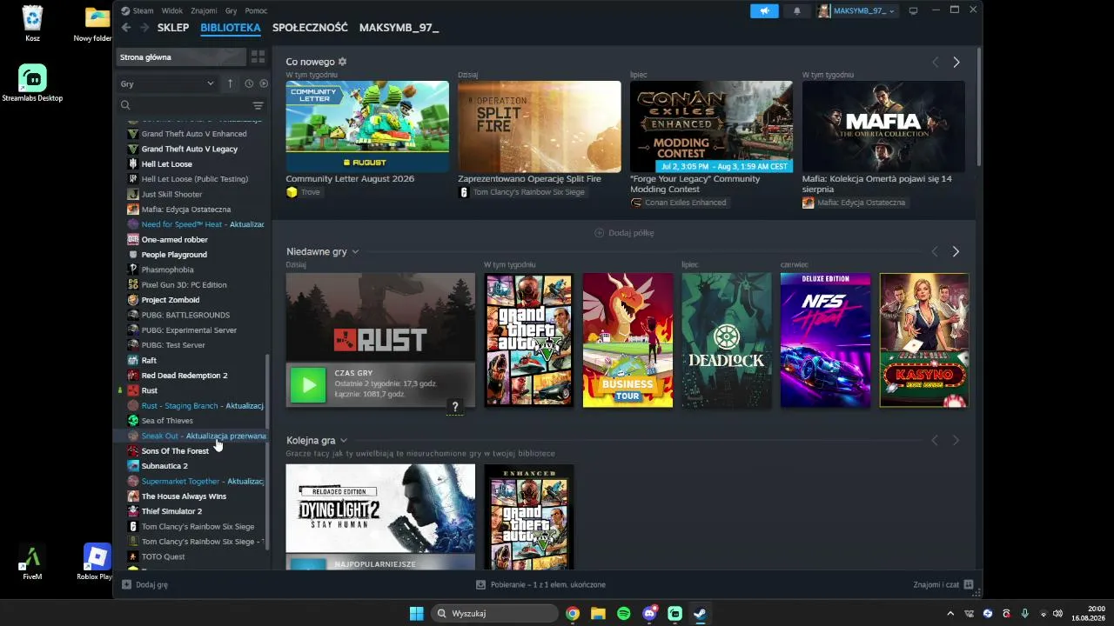Open the Deadlock game cover
The width and height of the screenshot is (1114, 626).
pos(727,340)
